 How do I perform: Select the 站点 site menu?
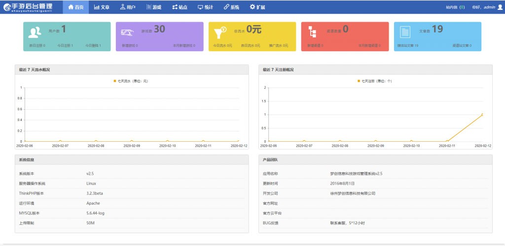click(180, 7)
